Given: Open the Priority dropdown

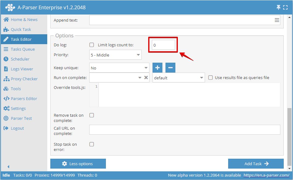Looking at the screenshot, I should (x=115, y=55).
